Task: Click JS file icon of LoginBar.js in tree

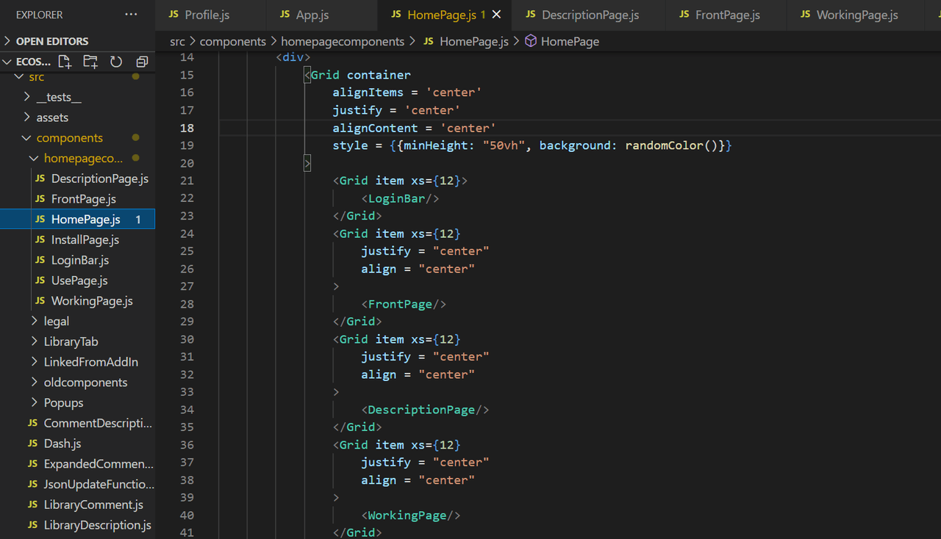Action: coord(40,260)
